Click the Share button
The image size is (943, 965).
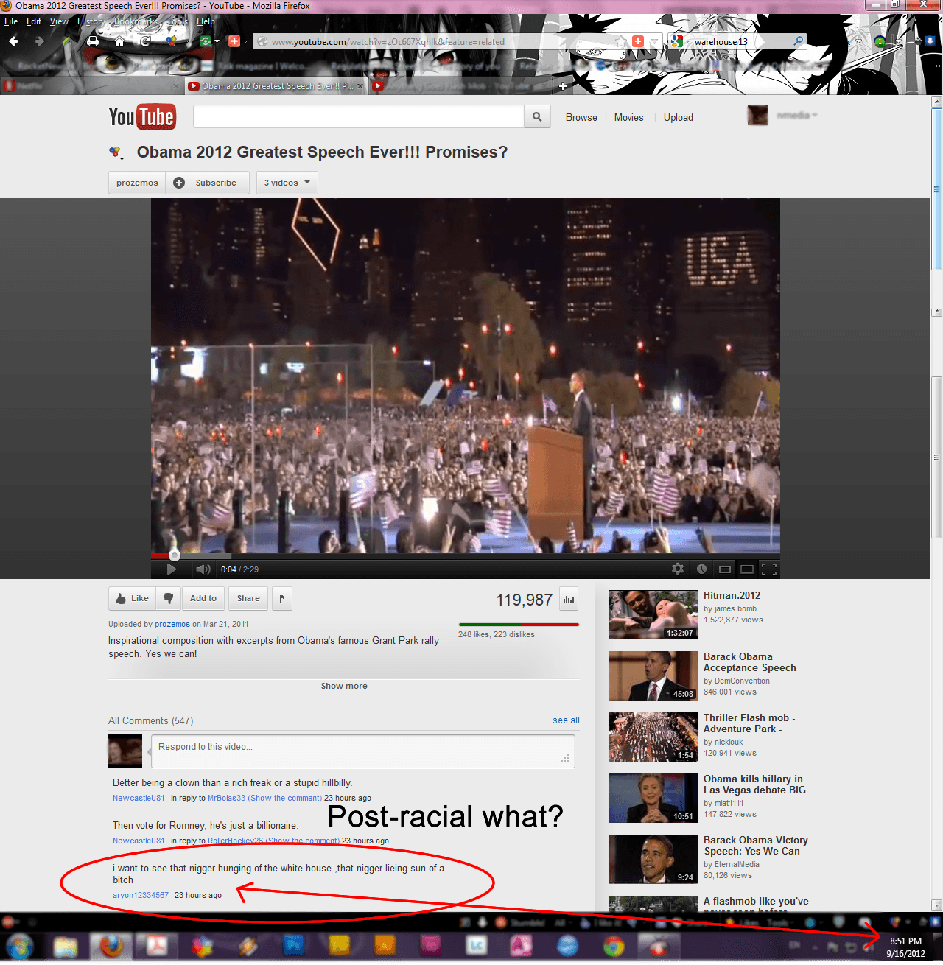click(x=248, y=598)
